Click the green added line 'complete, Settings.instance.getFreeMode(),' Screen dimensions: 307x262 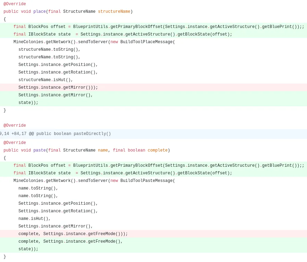(x=153, y=241)
